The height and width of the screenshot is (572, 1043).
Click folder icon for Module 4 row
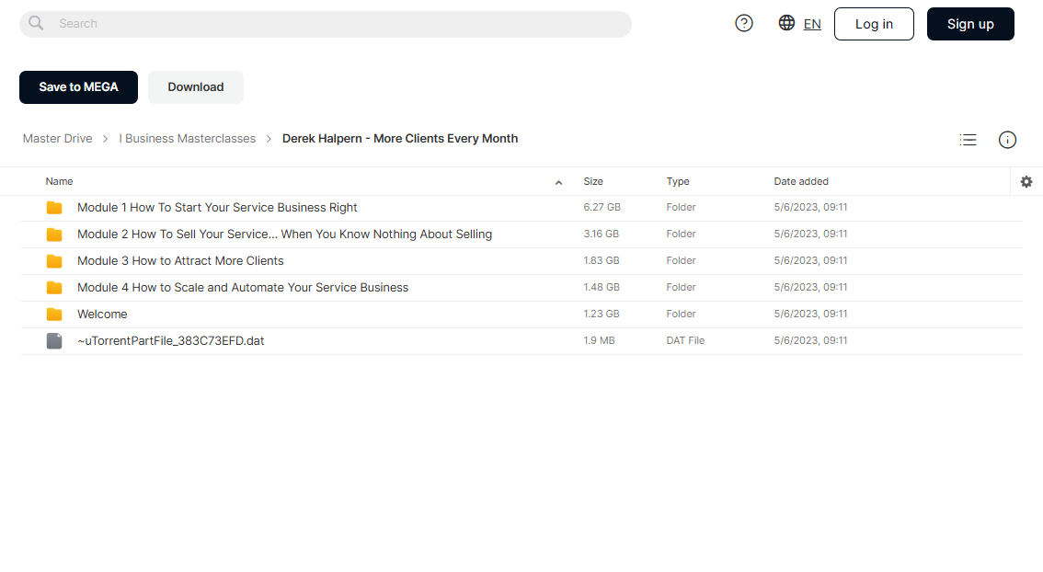click(54, 287)
